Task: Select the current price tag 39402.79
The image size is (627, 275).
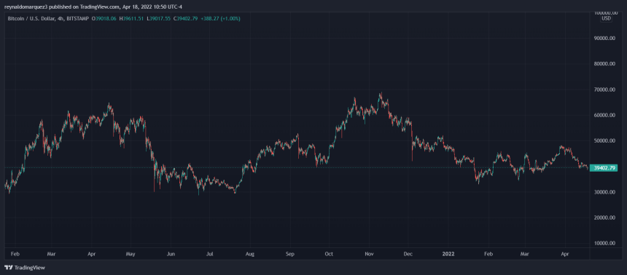Action: point(604,167)
